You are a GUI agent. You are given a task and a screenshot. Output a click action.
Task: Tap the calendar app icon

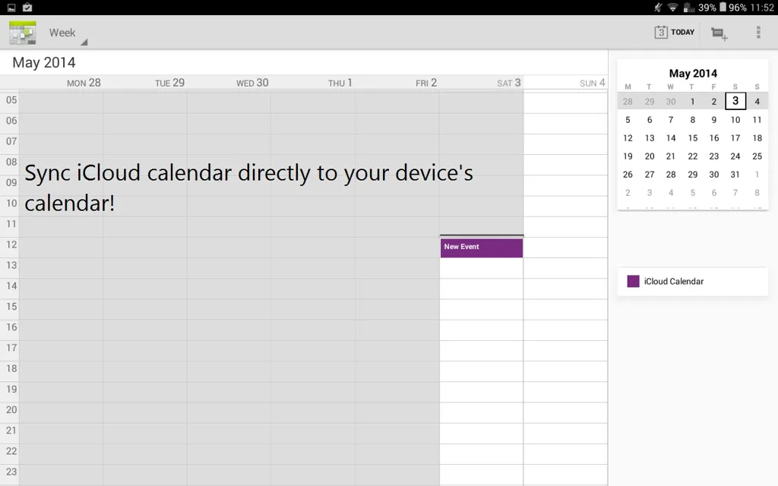coord(22,33)
